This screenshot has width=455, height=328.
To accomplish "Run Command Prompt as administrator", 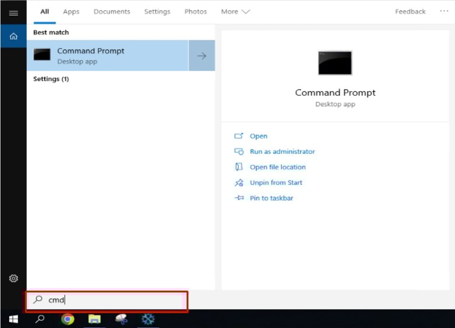I will pos(282,151).
